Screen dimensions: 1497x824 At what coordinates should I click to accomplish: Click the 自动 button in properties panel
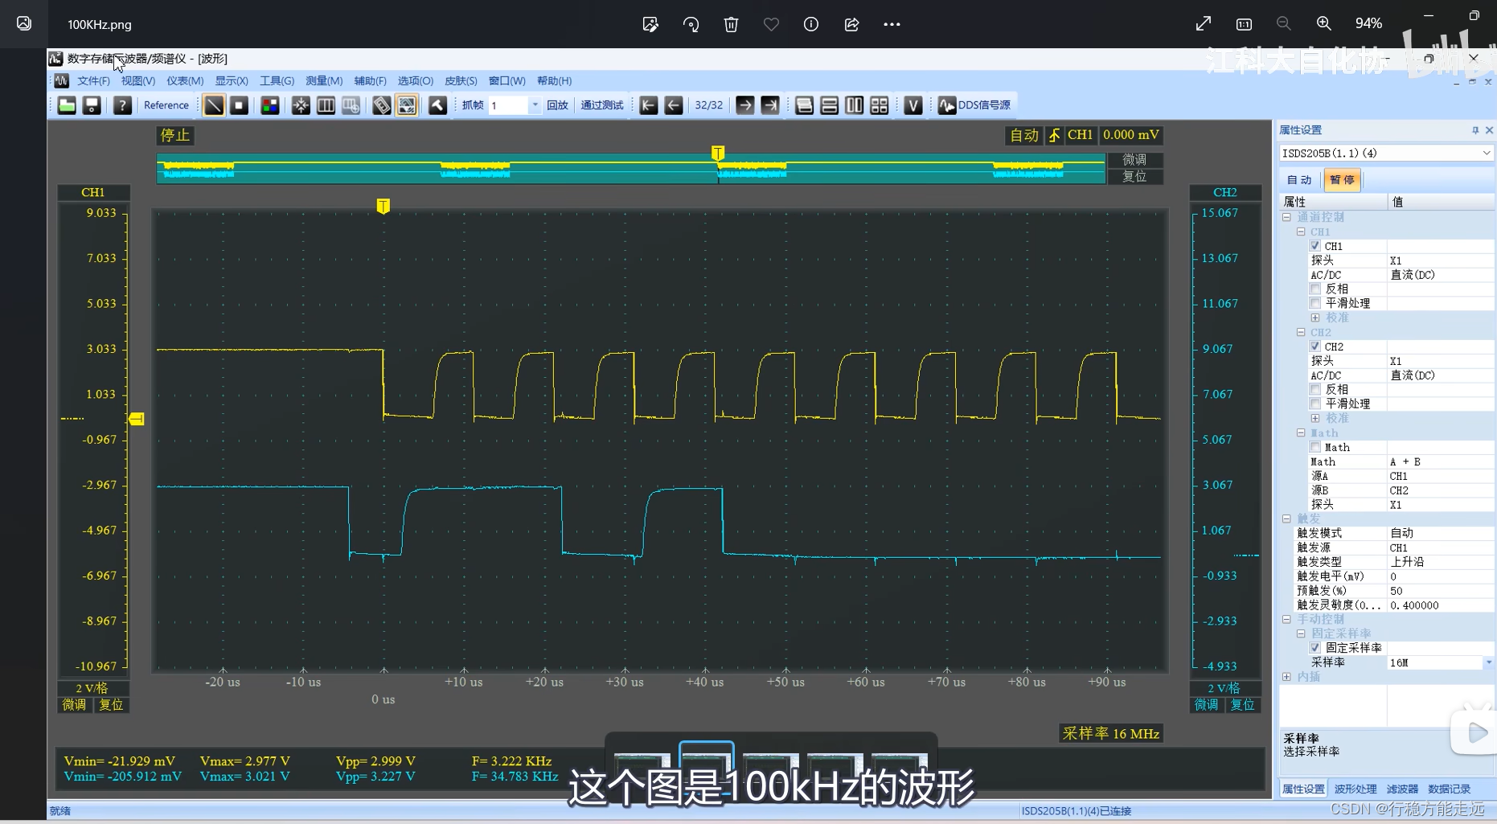[x=1299, y=180]
